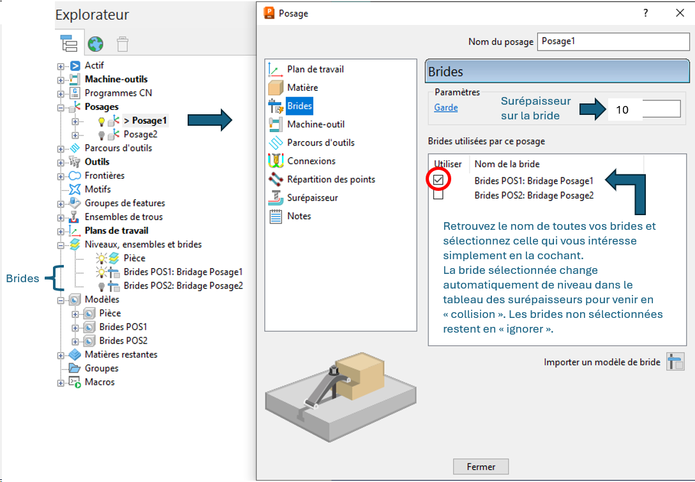Select the tree view tab icon in Explorateur
This screenshot has height=482, width=695.
tap(69, 43)
